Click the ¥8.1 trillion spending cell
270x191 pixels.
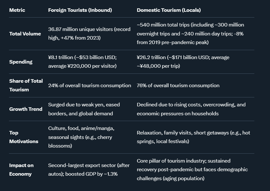tap(82, 62)
